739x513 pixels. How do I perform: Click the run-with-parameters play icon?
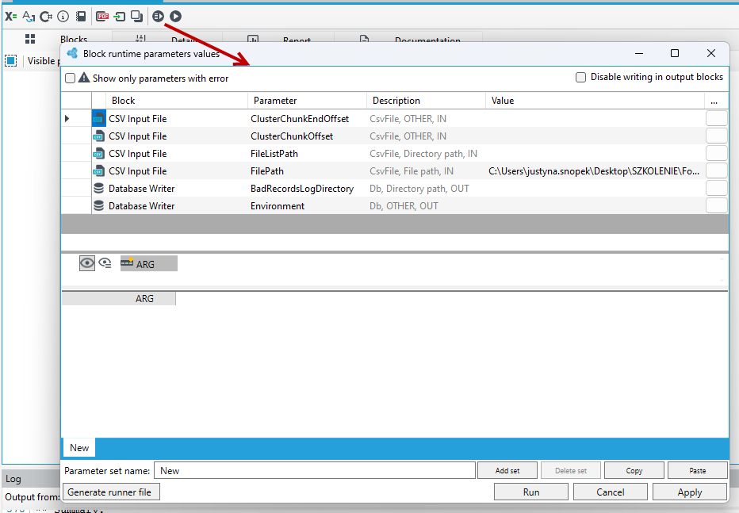(158, 17)
